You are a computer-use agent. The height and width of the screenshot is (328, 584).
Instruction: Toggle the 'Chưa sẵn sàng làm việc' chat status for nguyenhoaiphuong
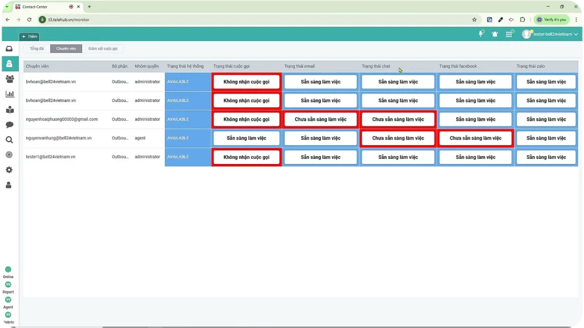[398, 119]
